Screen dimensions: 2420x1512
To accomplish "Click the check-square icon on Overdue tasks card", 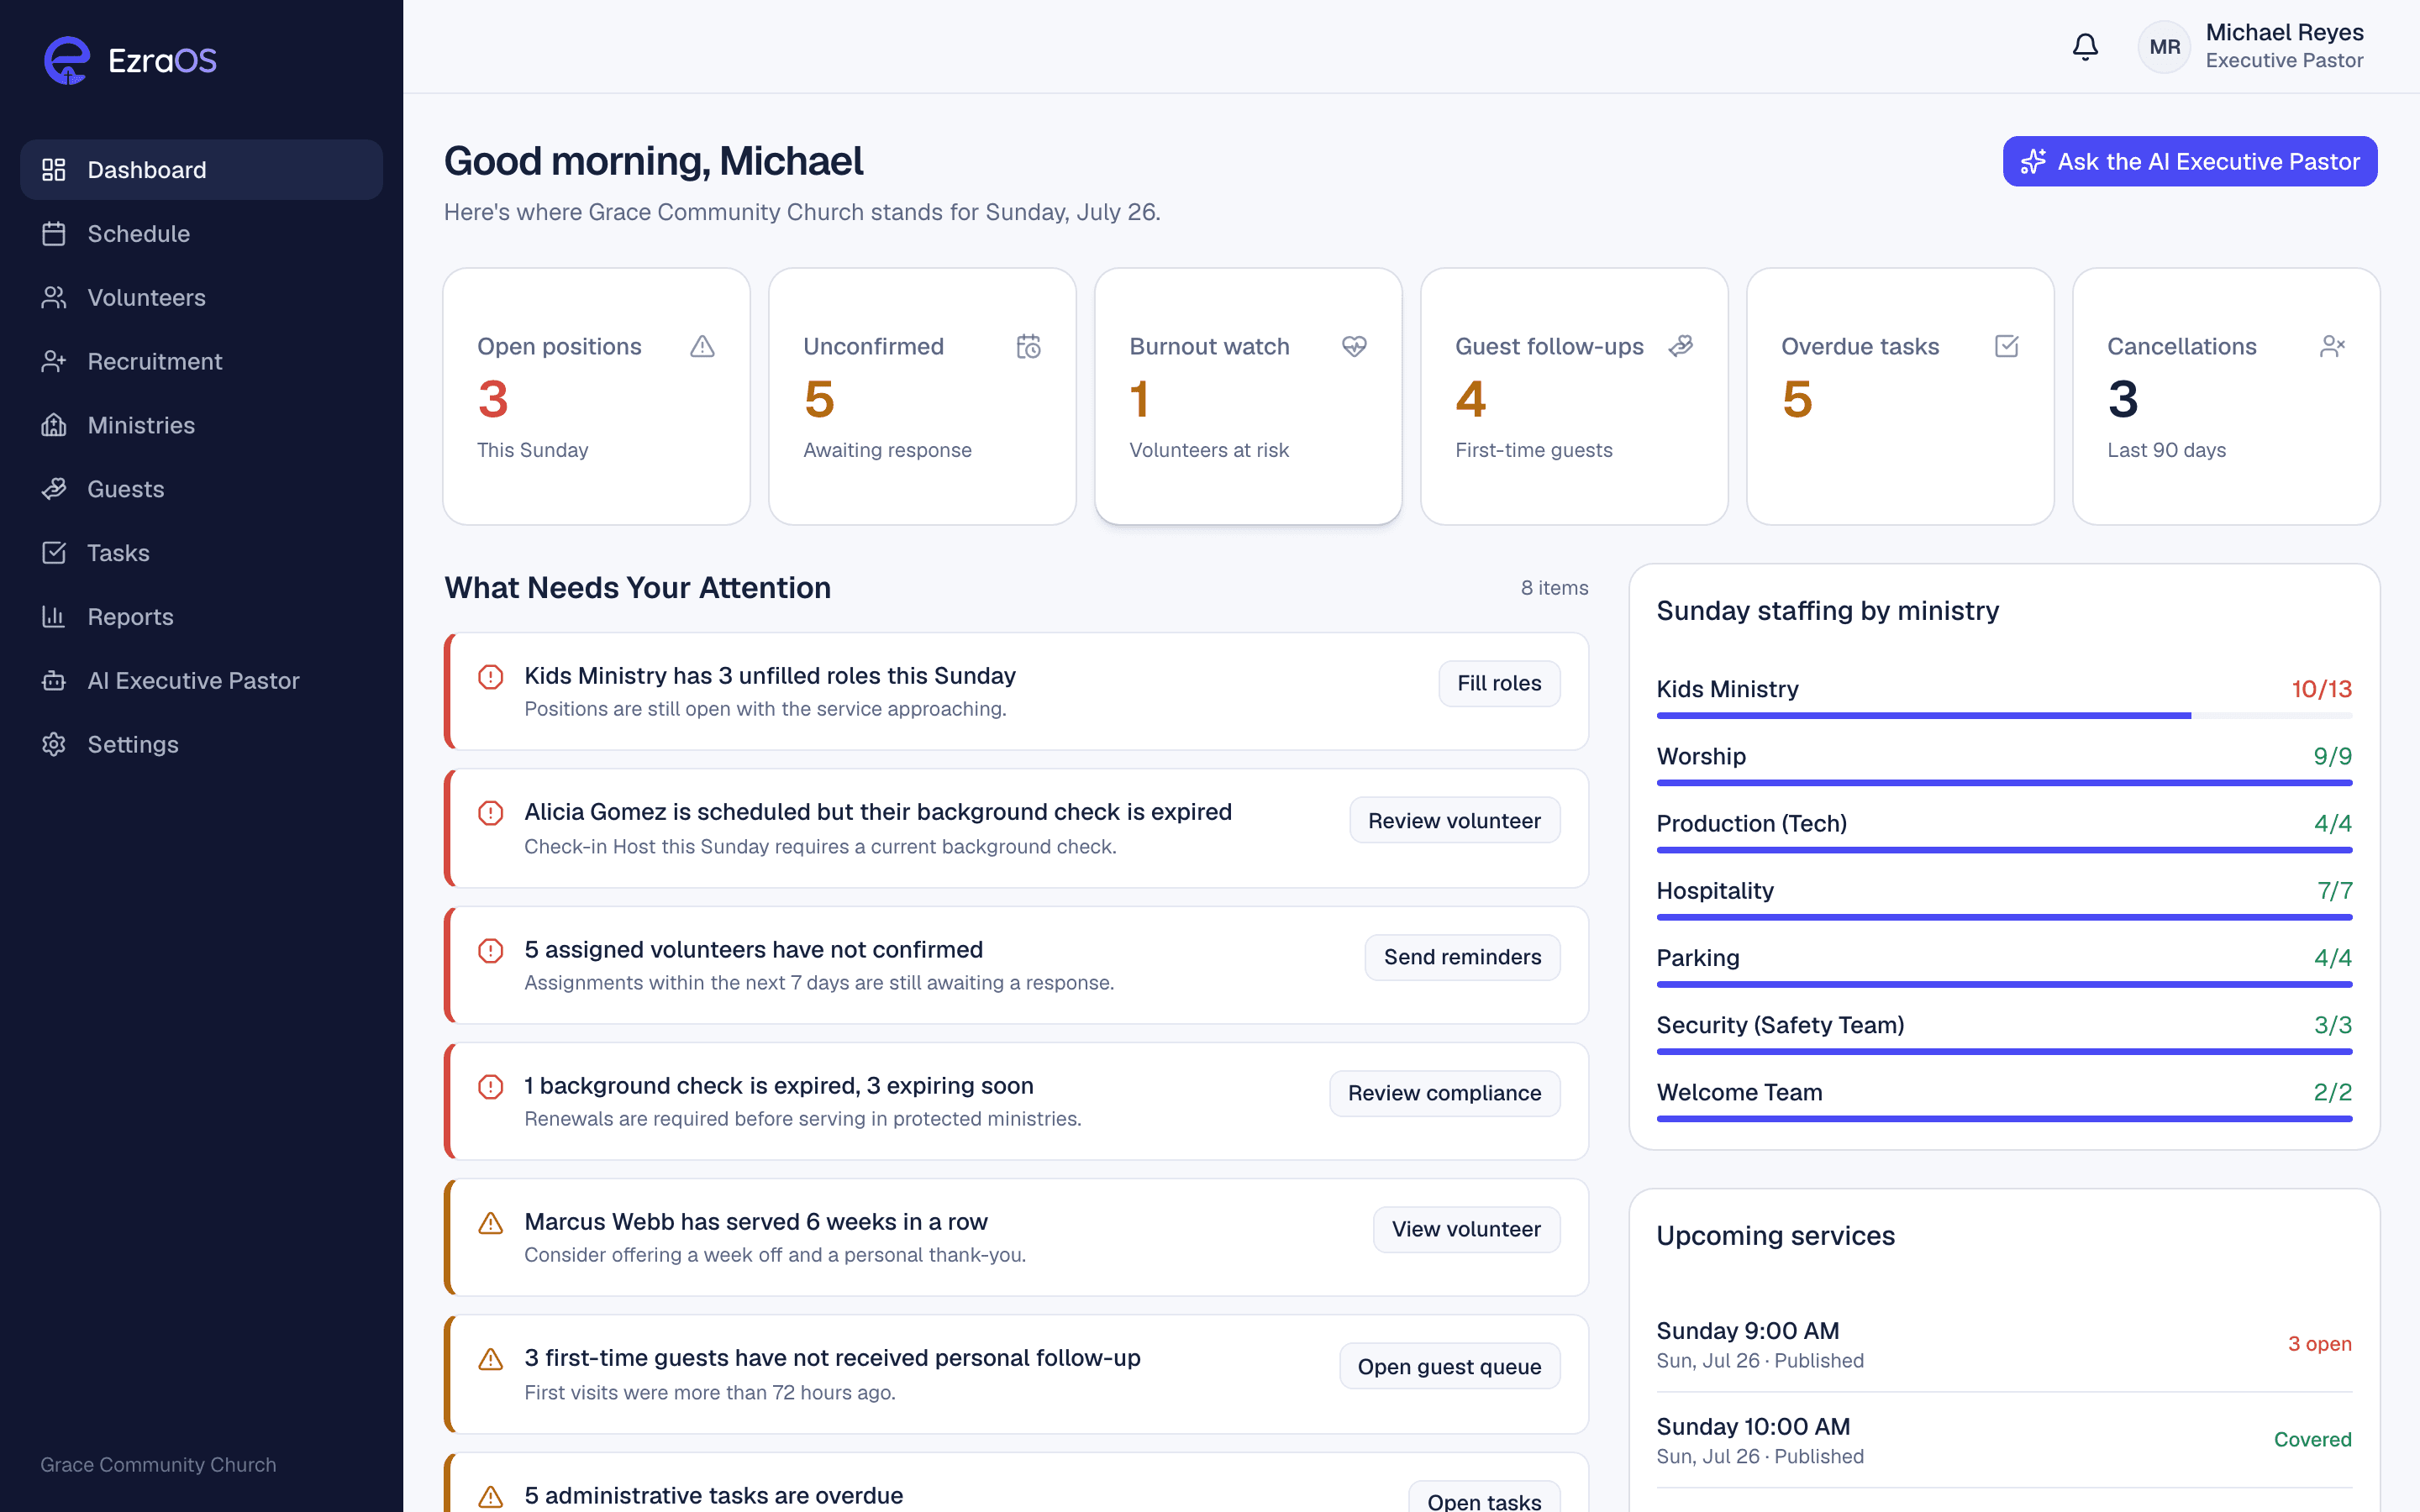I will point(2006,346).
